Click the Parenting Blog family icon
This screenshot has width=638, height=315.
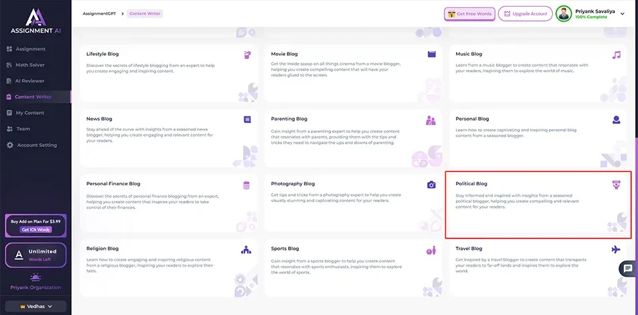pyautogui.click(x=431, y=120)
